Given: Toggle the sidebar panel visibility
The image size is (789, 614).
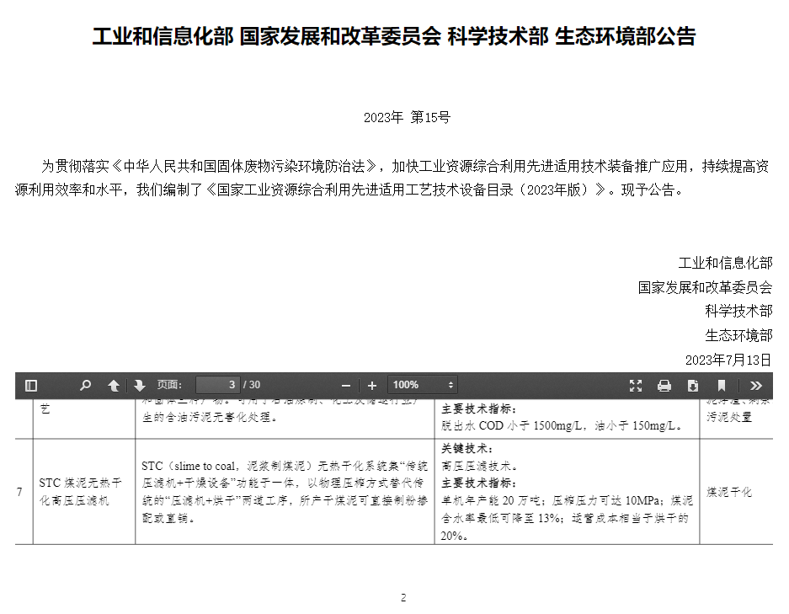Looking at the screenshot, I should point(30,385).
